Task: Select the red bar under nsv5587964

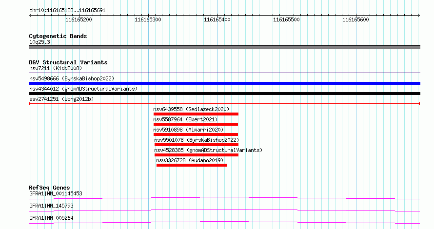Action: (x=196, y=124)
